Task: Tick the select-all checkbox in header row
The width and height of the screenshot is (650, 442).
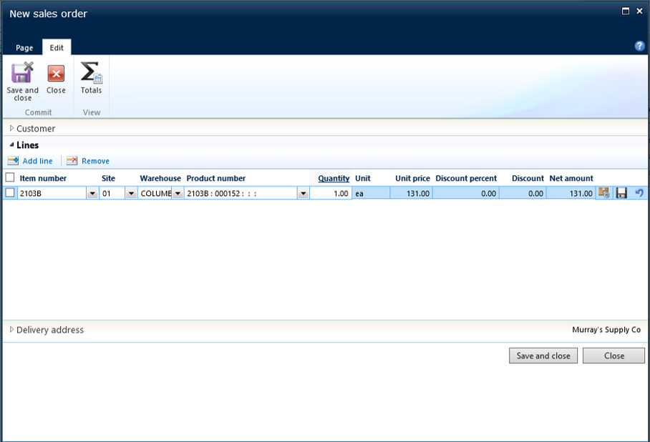Action: pos(10,177)
